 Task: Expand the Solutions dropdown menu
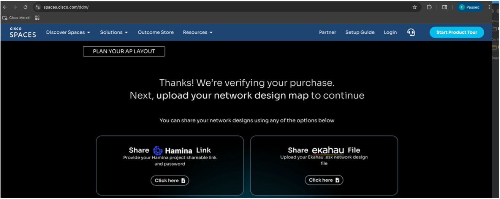(114, 32)
